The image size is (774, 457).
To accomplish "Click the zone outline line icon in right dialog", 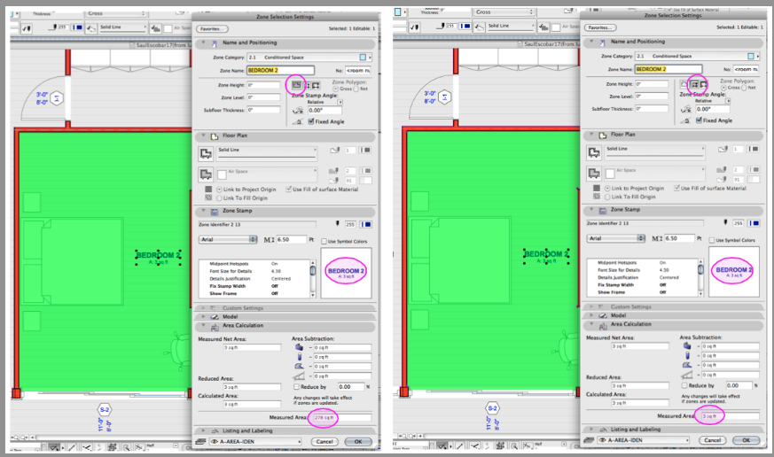I will (593, 153).
